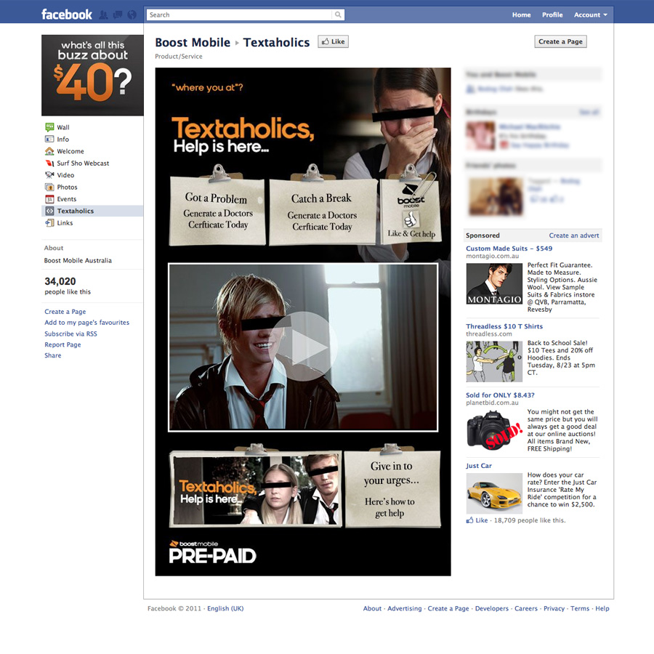Click the Like & Get help note
The height and width of the screenshot is (654, 654).
411,212
